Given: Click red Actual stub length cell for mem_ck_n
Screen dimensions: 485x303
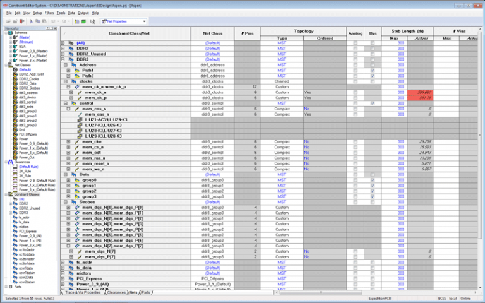Looking at the screenshot, I should 419,92.
